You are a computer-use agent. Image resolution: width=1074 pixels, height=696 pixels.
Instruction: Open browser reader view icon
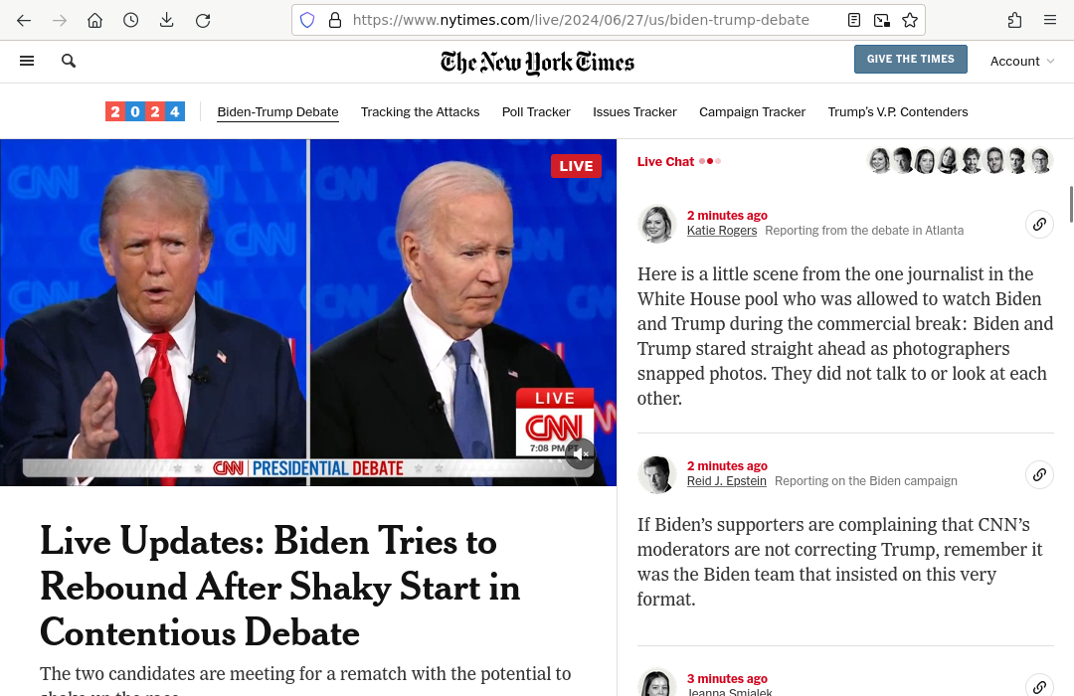(853, 21)
